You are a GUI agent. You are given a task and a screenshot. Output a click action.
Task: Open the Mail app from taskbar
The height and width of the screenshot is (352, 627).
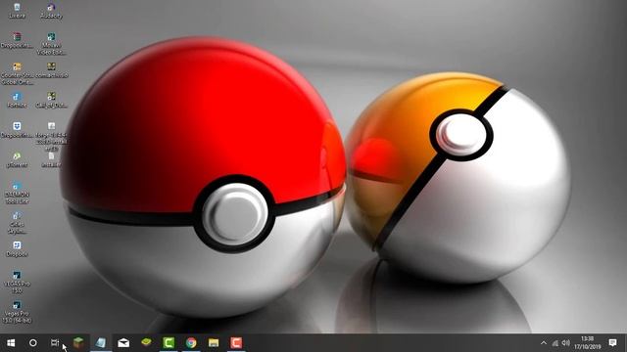(123, 343)
